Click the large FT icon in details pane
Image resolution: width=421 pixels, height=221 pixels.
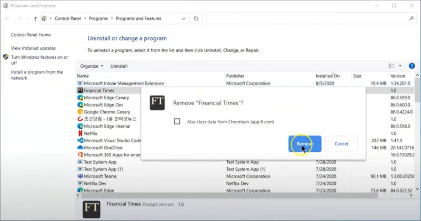[x=92, y=209]
